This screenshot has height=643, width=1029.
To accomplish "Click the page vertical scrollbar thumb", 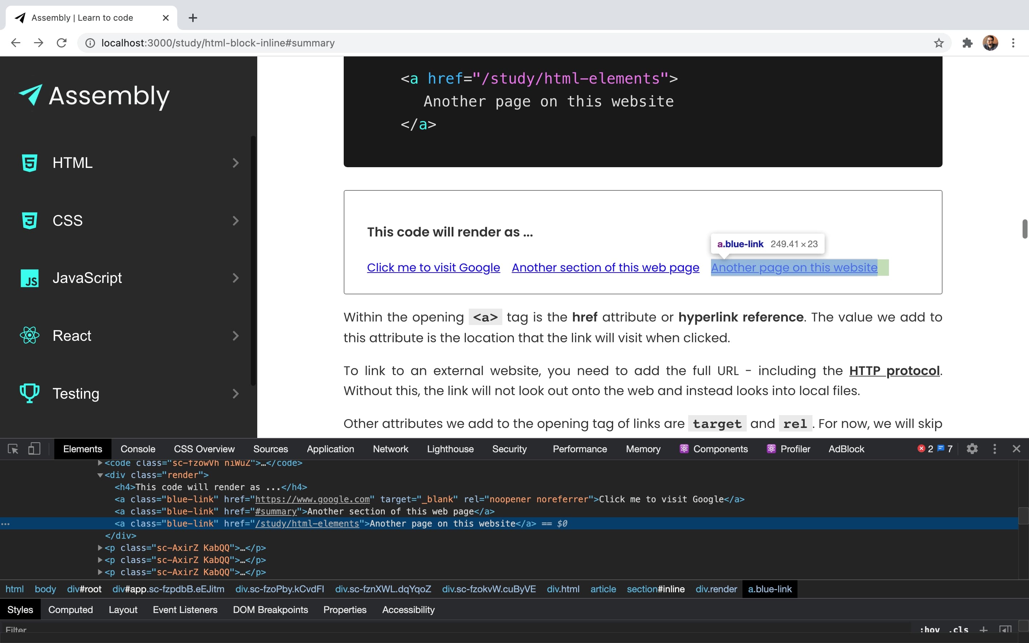I will [1025, 229].
